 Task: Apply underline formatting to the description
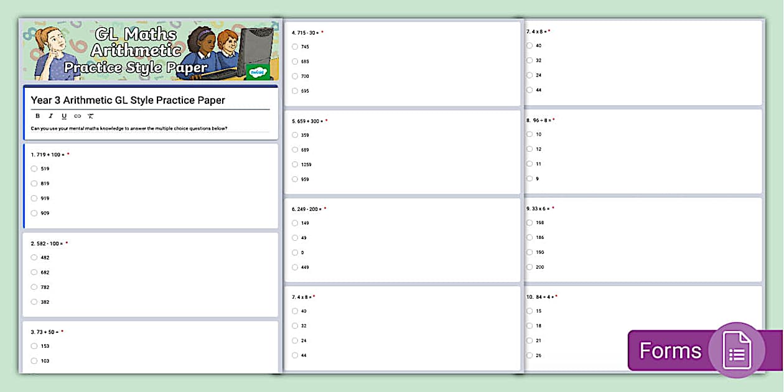[63, 116]
